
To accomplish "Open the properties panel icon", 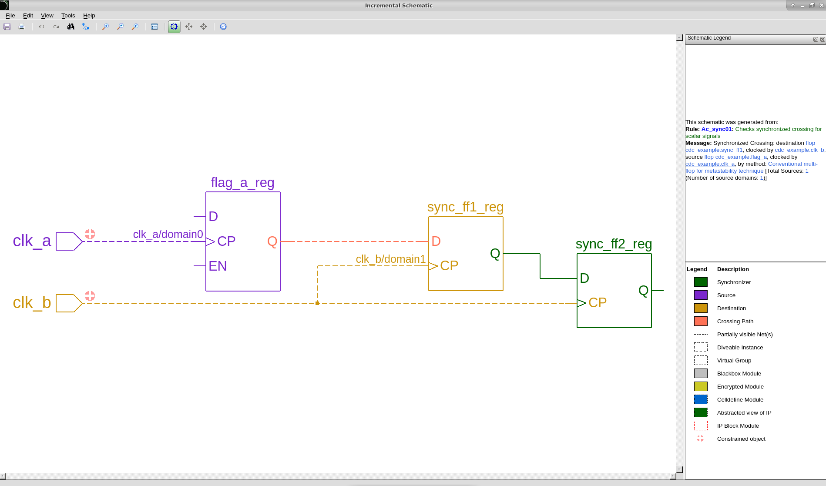I will [154, 27].
